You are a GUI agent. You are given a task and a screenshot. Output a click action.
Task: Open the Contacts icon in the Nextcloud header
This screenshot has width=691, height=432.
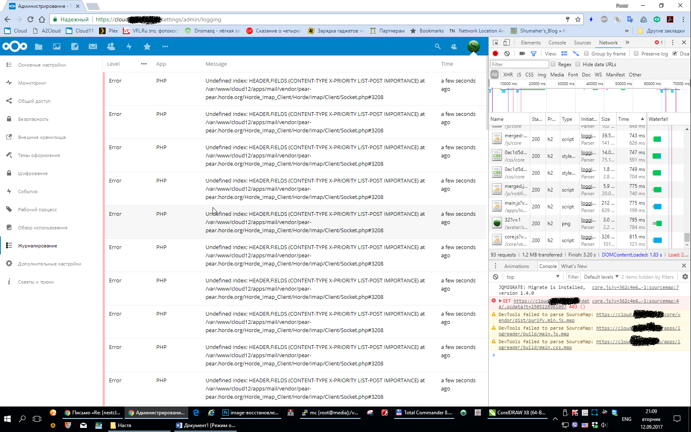click(453, 46)
